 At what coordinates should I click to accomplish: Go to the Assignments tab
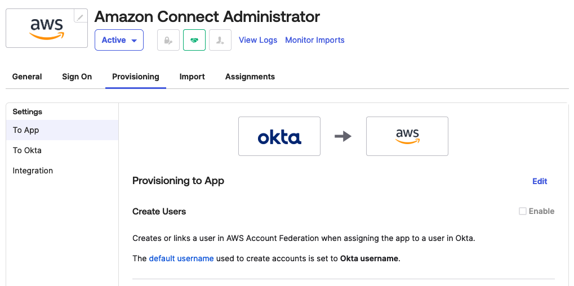point(250,77)
